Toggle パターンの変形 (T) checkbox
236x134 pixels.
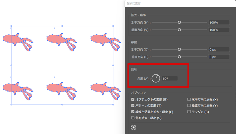(132, 105)
